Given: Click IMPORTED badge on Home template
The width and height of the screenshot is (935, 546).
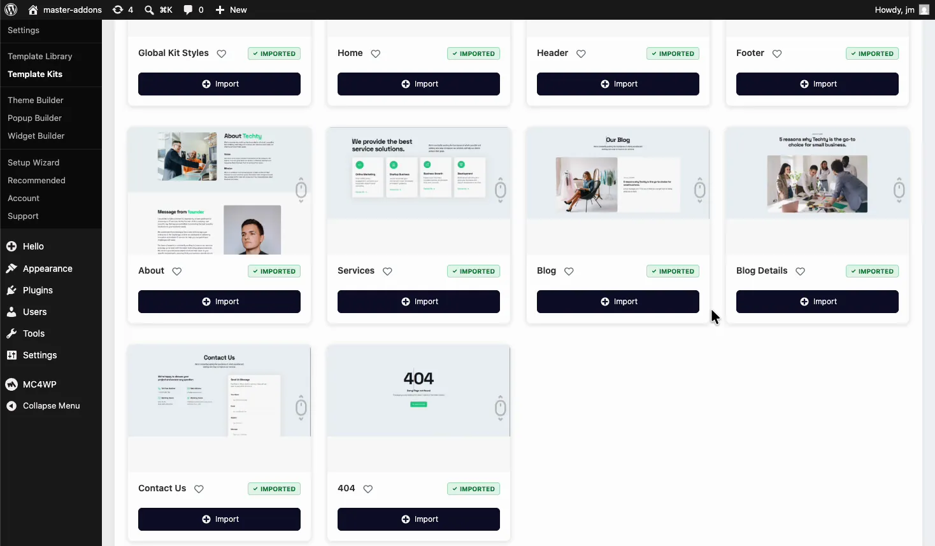Looking at the screenshot, I should [x=473, y=54].
